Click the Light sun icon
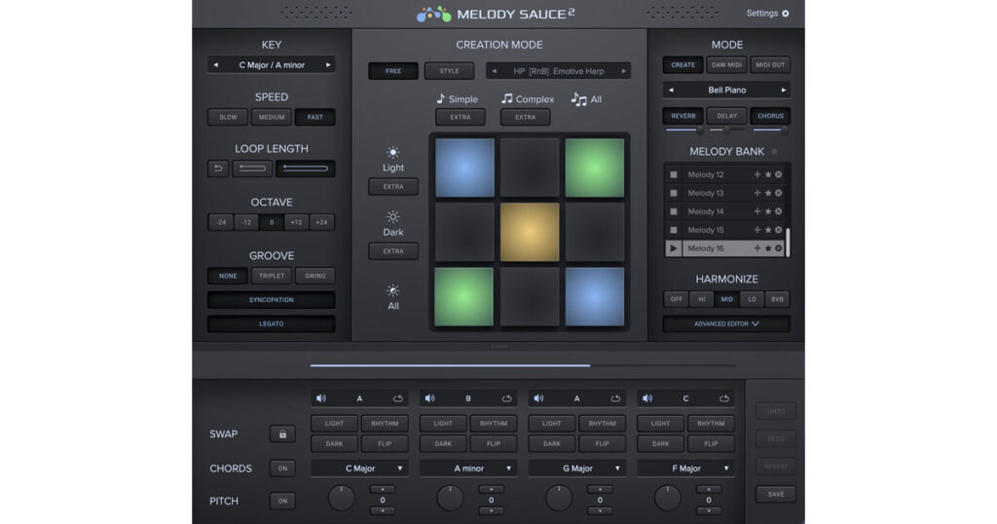Screen dimensions: 997x524 point(392,152)
